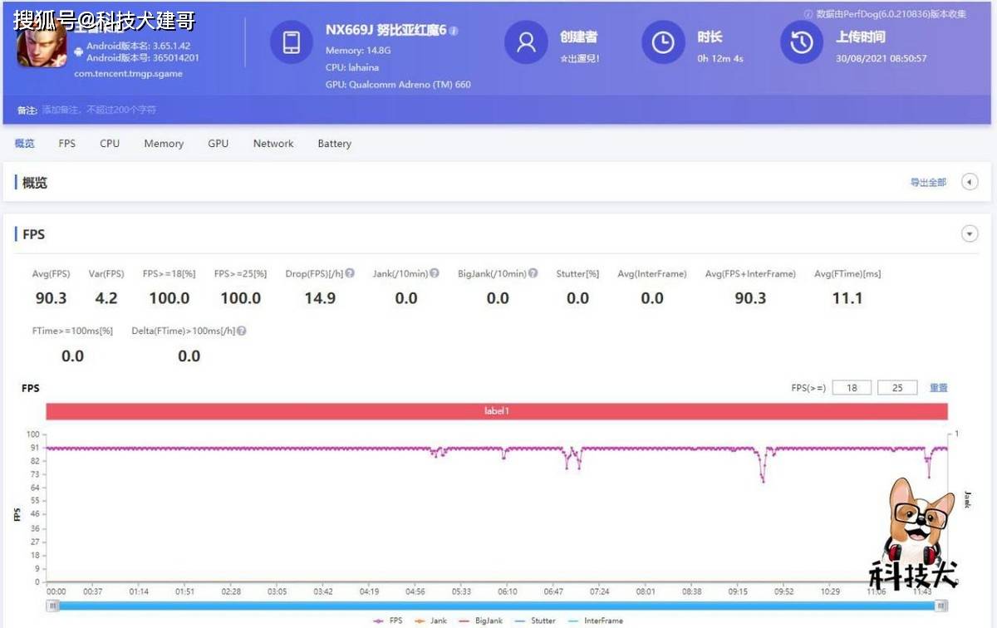Screen dimensions: 997x628
Task: Click the CPU: lahaina text
Action: [x=352, y=67]
